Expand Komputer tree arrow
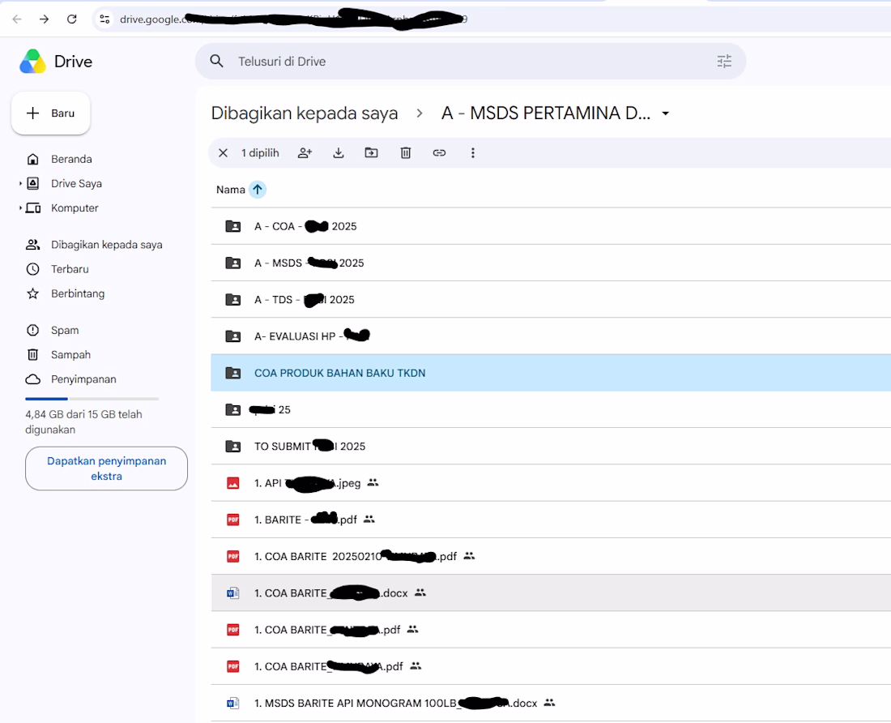 20,208
